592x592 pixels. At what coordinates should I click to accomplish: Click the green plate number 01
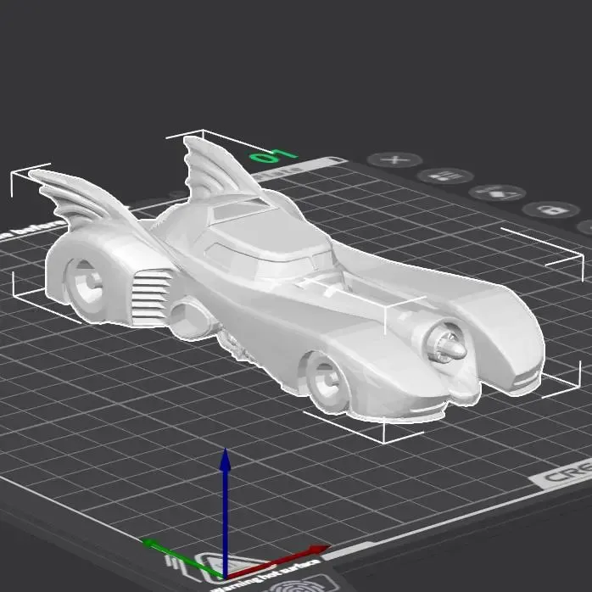273,155
